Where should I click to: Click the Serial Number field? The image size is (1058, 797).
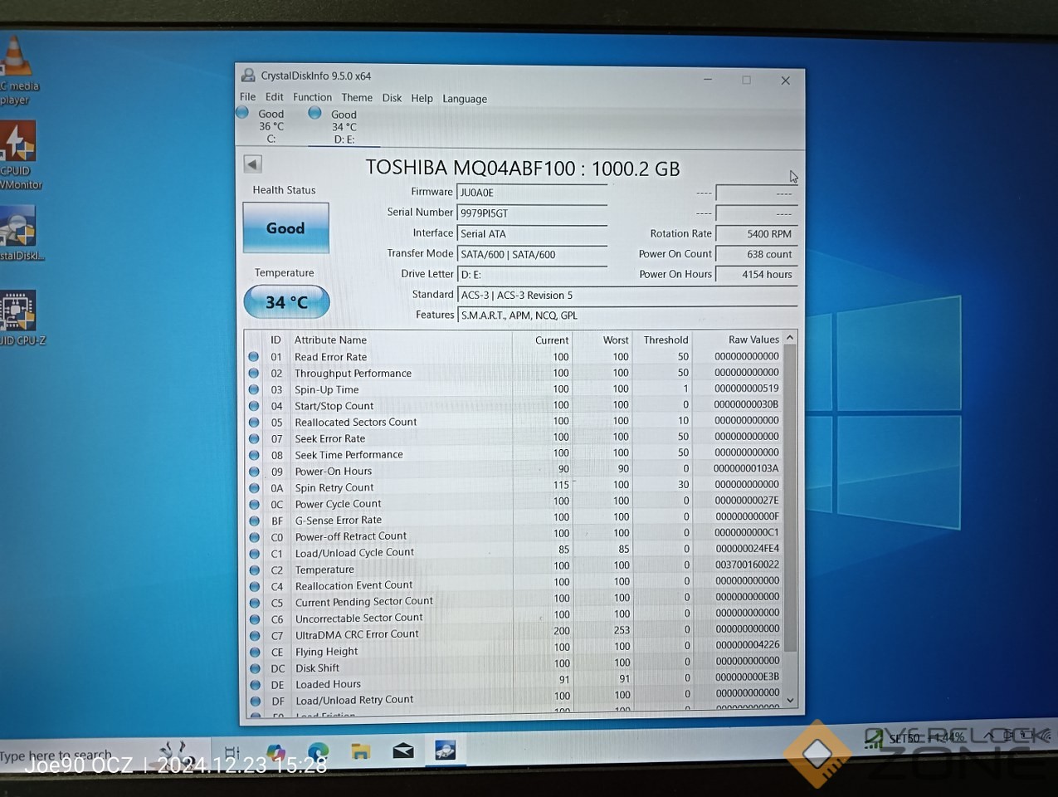coord(532,213)
